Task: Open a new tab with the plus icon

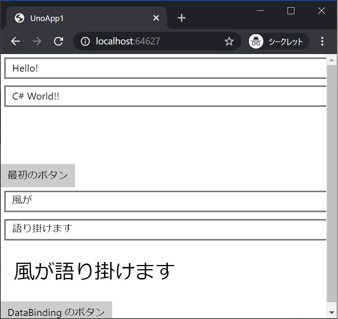Action: click(181, 18)
